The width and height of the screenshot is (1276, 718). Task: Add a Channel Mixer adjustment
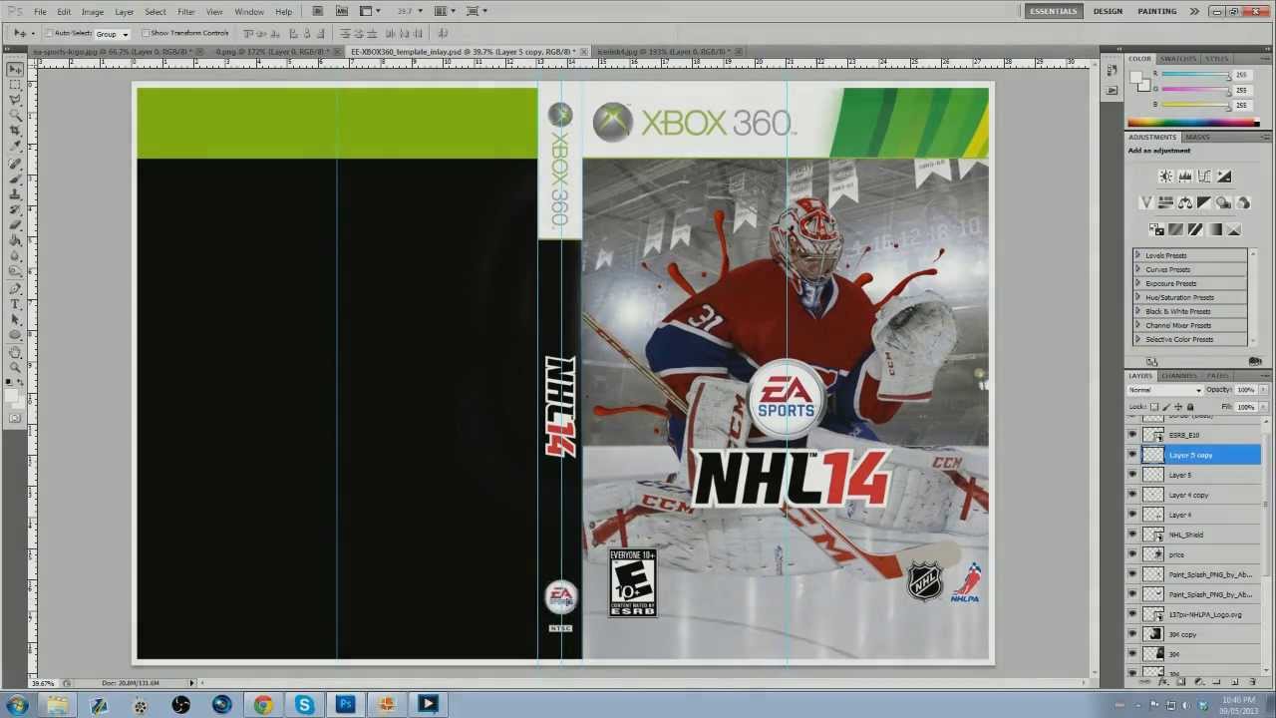(x=1243, y=203)
